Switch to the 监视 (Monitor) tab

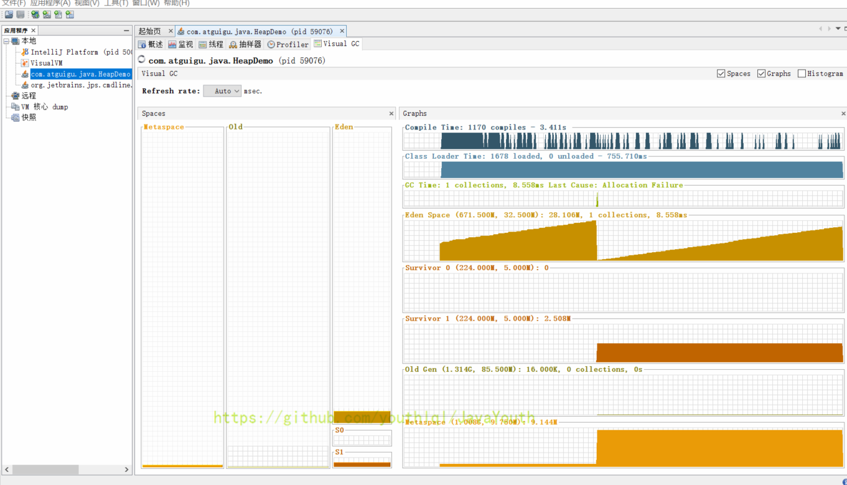tap(180, 44)
